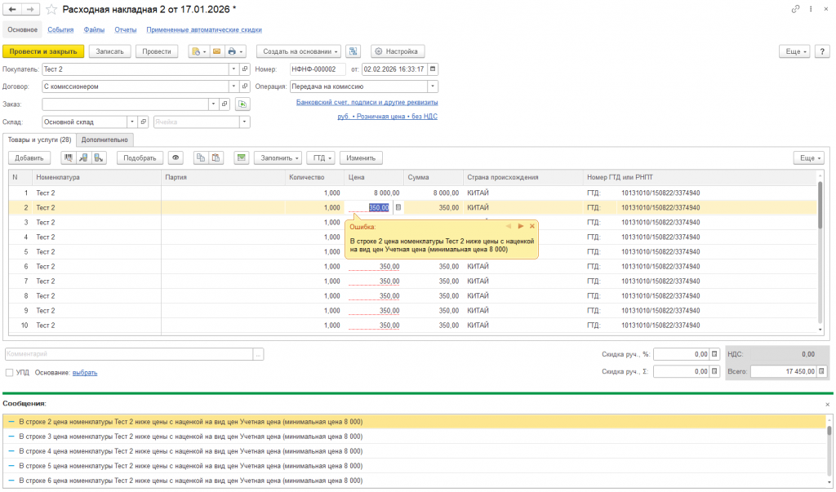Open the help question mark button
Image resolution: width=836 pixels, height=492 pixels.
point(823,51)
